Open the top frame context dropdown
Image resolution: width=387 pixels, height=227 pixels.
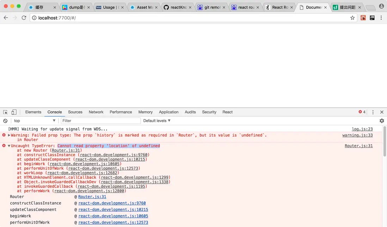(x=33, y=121)
